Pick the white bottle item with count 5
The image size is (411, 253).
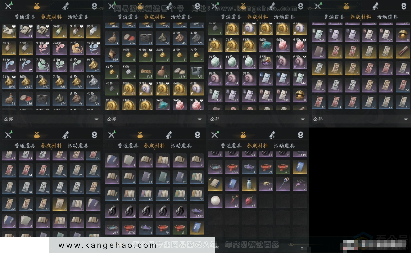click(249, 184)
